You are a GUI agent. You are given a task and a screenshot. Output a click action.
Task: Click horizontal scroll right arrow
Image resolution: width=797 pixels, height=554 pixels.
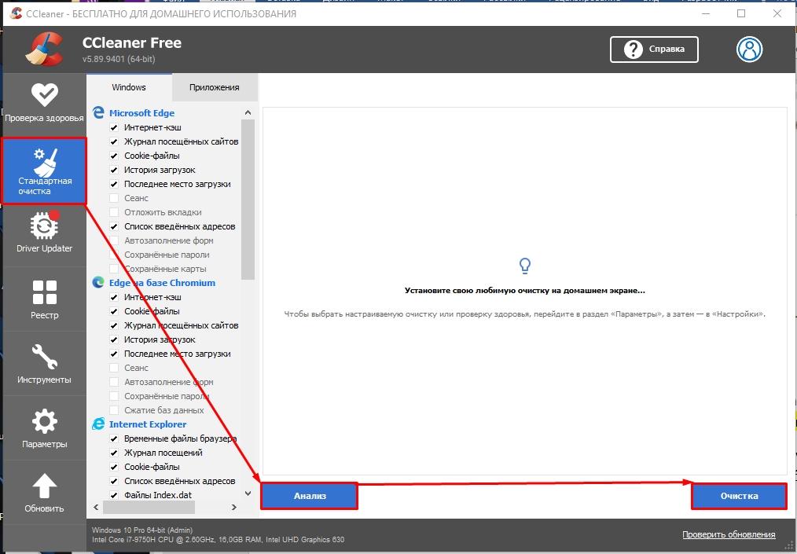[233, 507]
